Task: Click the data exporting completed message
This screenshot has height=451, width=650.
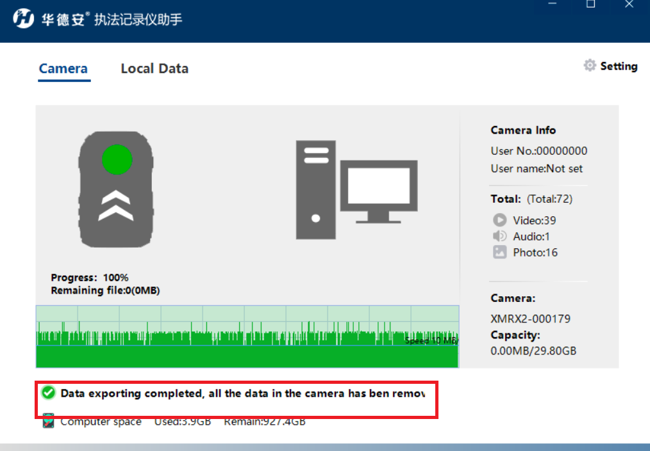Action: pos(243,393)
